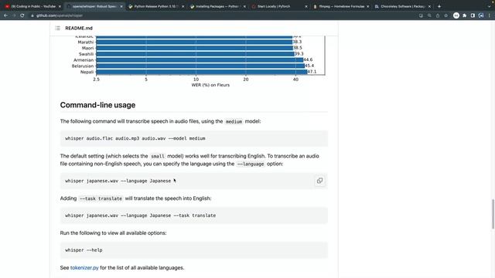Click the profile avatar icon in toolbar

(481, 15)
